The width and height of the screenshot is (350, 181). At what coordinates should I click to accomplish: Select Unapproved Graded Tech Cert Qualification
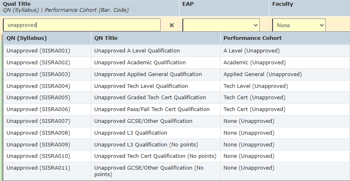[x=150, y=98]
